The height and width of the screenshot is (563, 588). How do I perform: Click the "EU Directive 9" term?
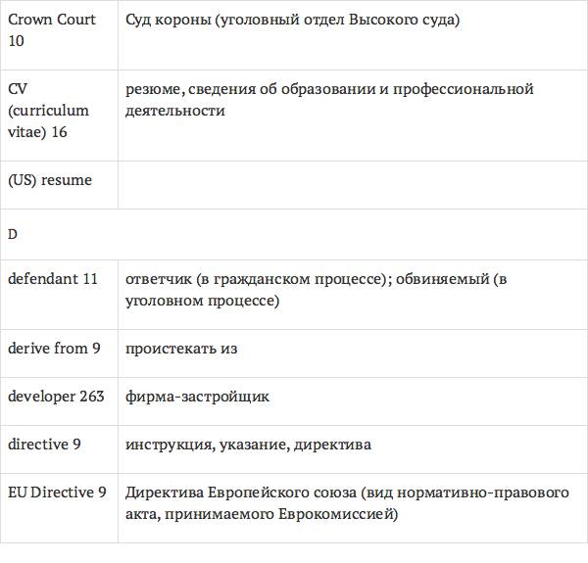point(57,493)
